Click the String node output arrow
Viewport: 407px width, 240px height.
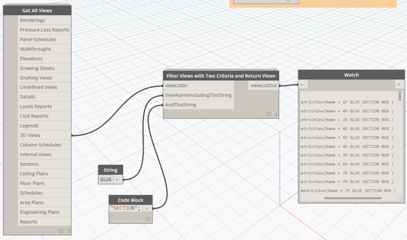point(117,179)
